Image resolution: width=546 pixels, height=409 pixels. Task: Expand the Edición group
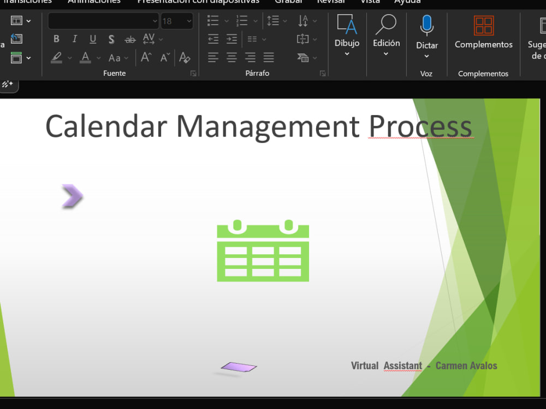pyautogui.click(x=386, y=35)
